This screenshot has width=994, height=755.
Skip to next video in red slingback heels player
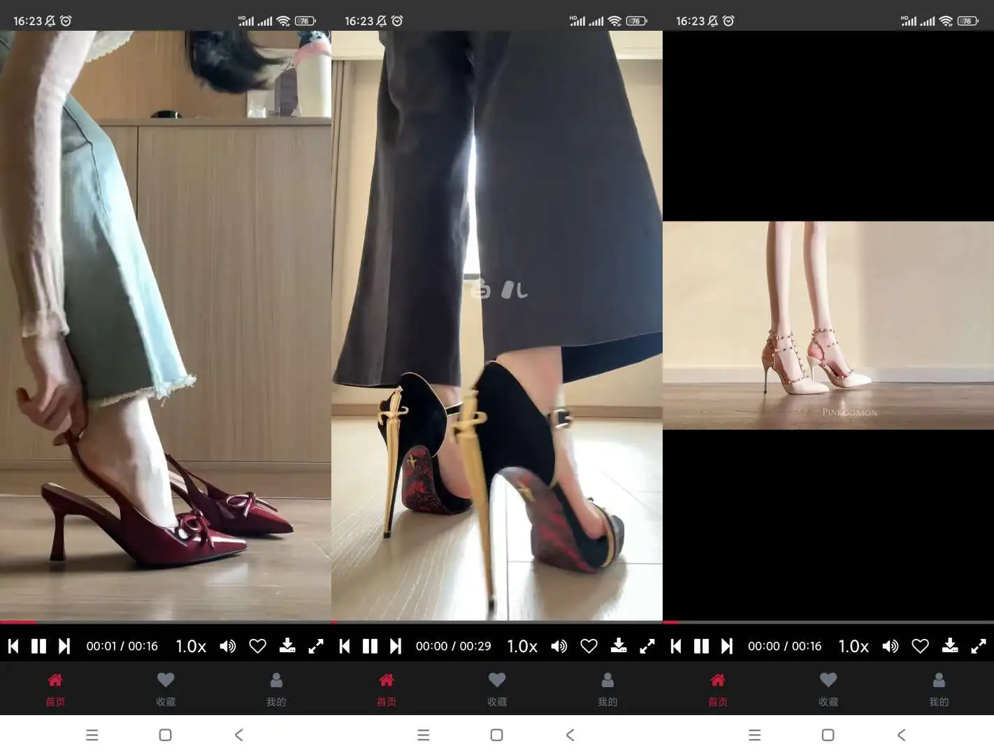(64, 646)
